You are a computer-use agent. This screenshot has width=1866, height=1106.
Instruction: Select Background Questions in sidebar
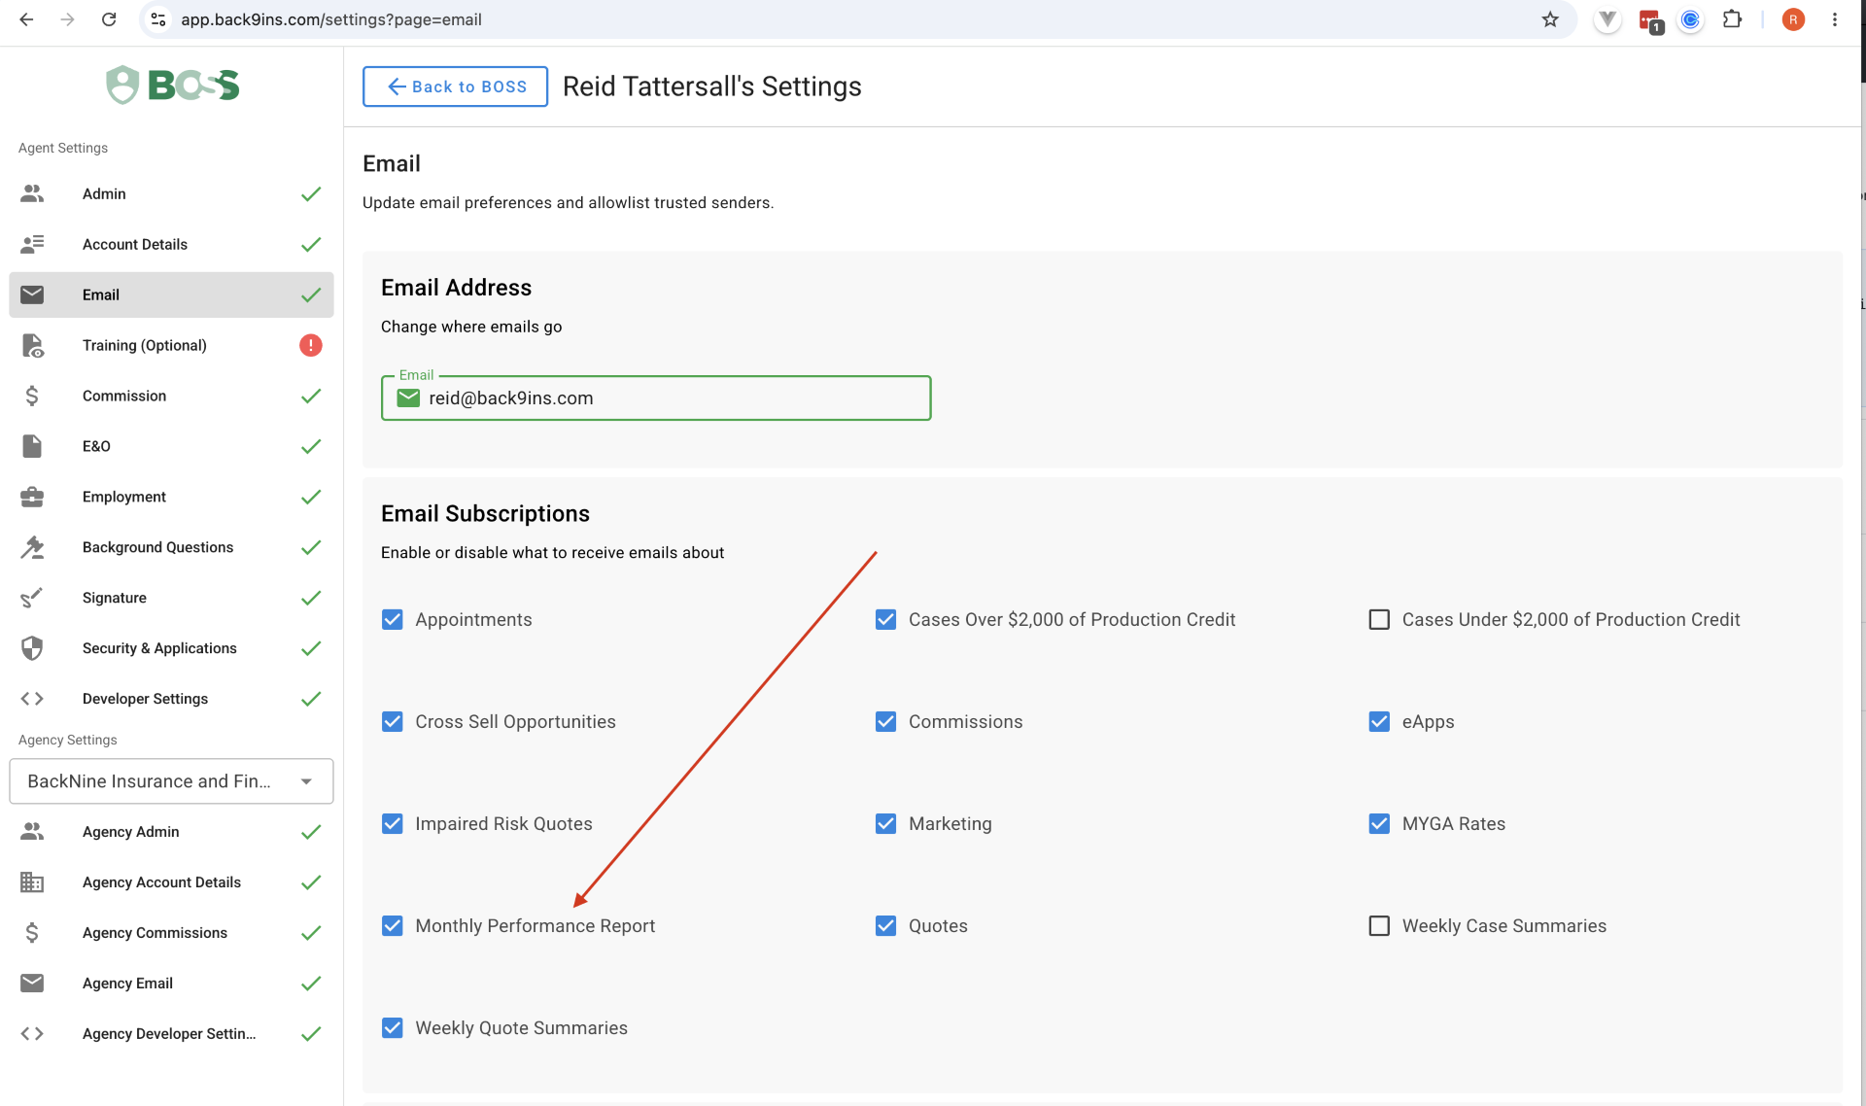click(171, 547)
